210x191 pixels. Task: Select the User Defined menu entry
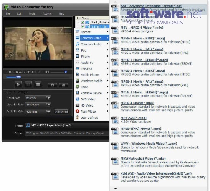coord(92,118)
